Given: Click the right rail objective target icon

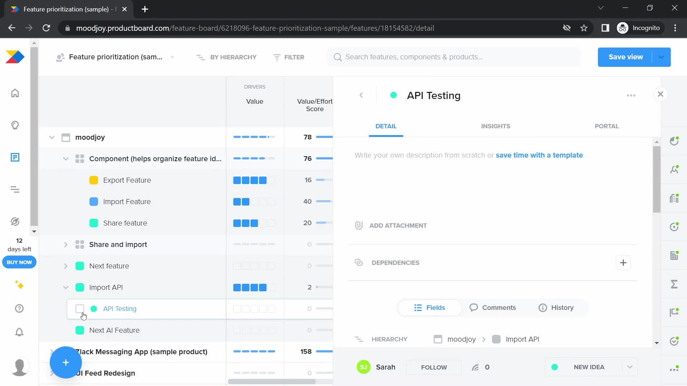Looking at the screenshot, I should click(x=674, y=227).
